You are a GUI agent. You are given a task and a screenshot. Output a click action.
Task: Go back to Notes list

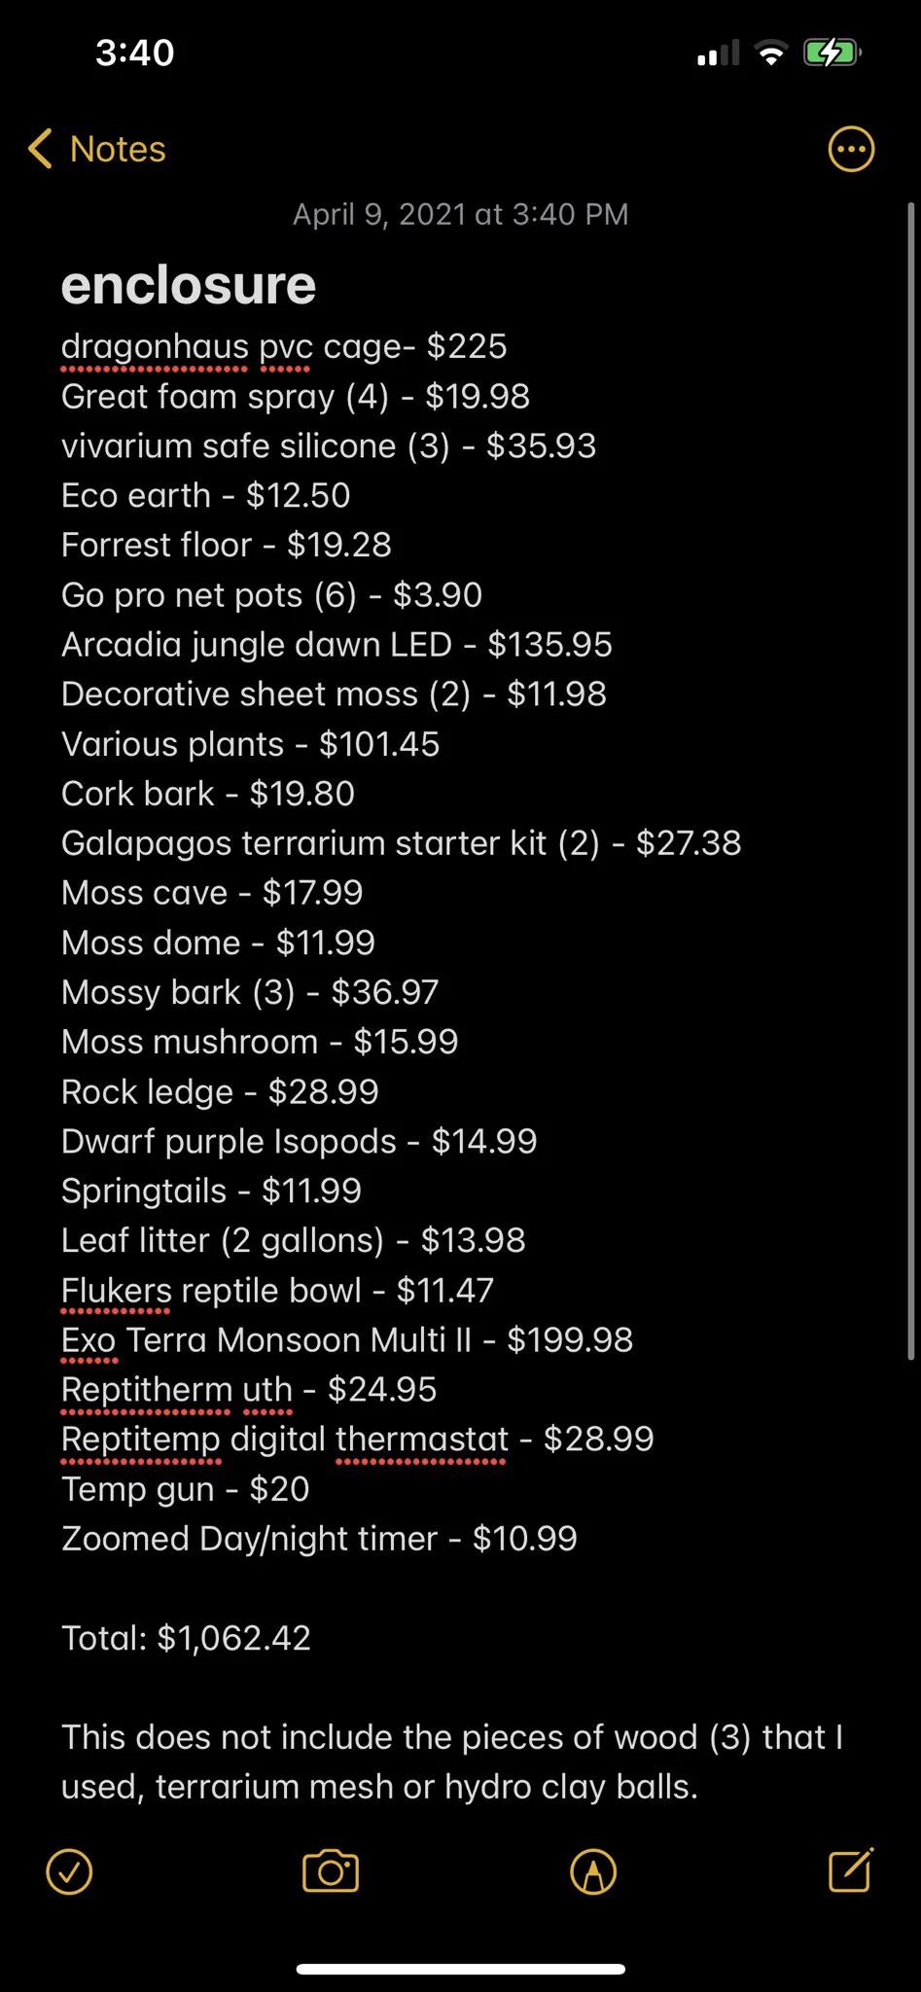point(118,150)
